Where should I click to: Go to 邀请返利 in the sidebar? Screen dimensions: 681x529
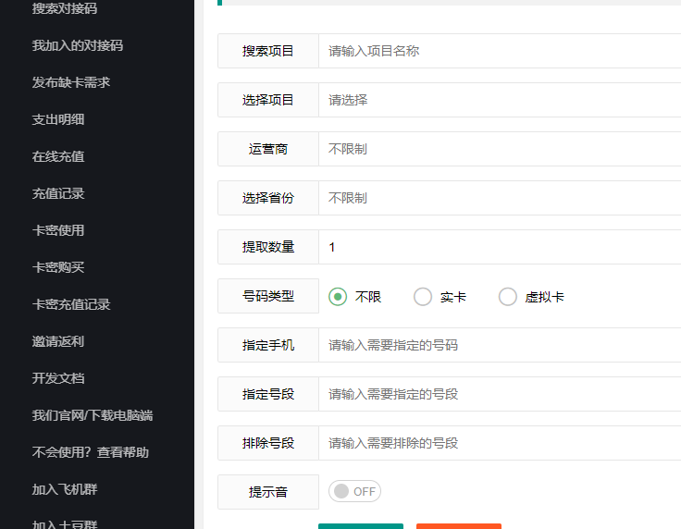(58, 341)
